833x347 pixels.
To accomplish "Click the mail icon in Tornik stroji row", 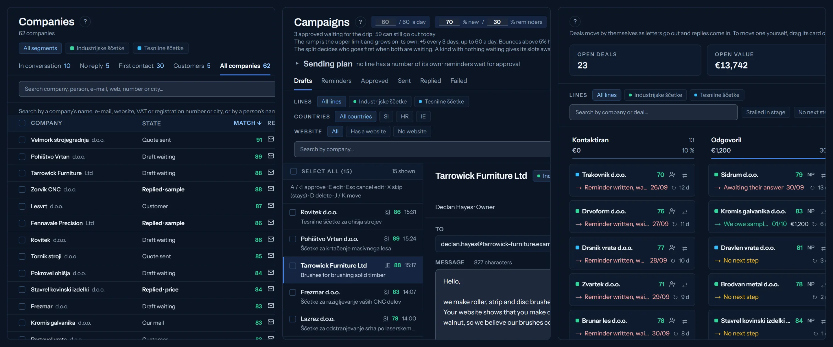I will 271,256.
